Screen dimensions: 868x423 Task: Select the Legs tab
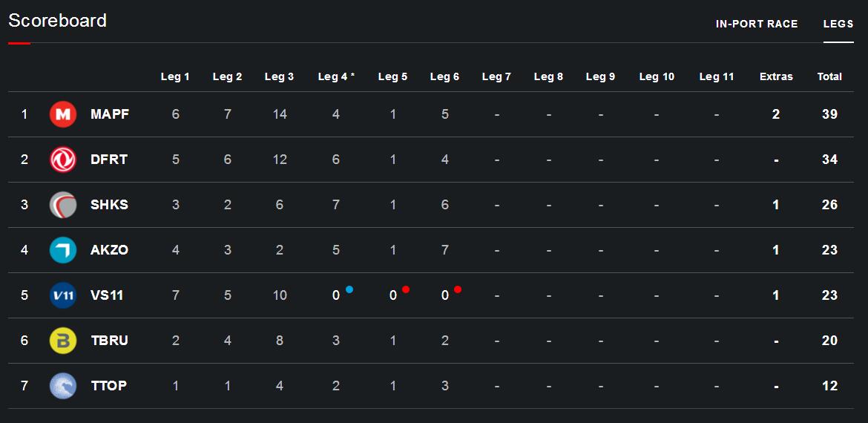(838, 24)
